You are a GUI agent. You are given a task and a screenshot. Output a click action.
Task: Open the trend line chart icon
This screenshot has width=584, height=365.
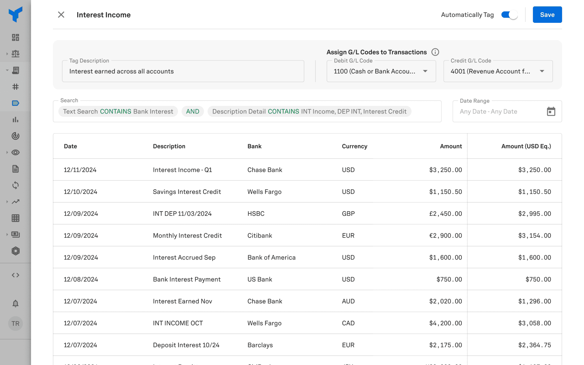(15, 202)
